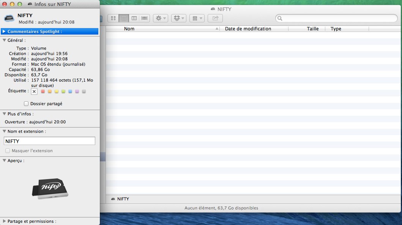Open the Dropbox toolbar menu

[179, 18]
